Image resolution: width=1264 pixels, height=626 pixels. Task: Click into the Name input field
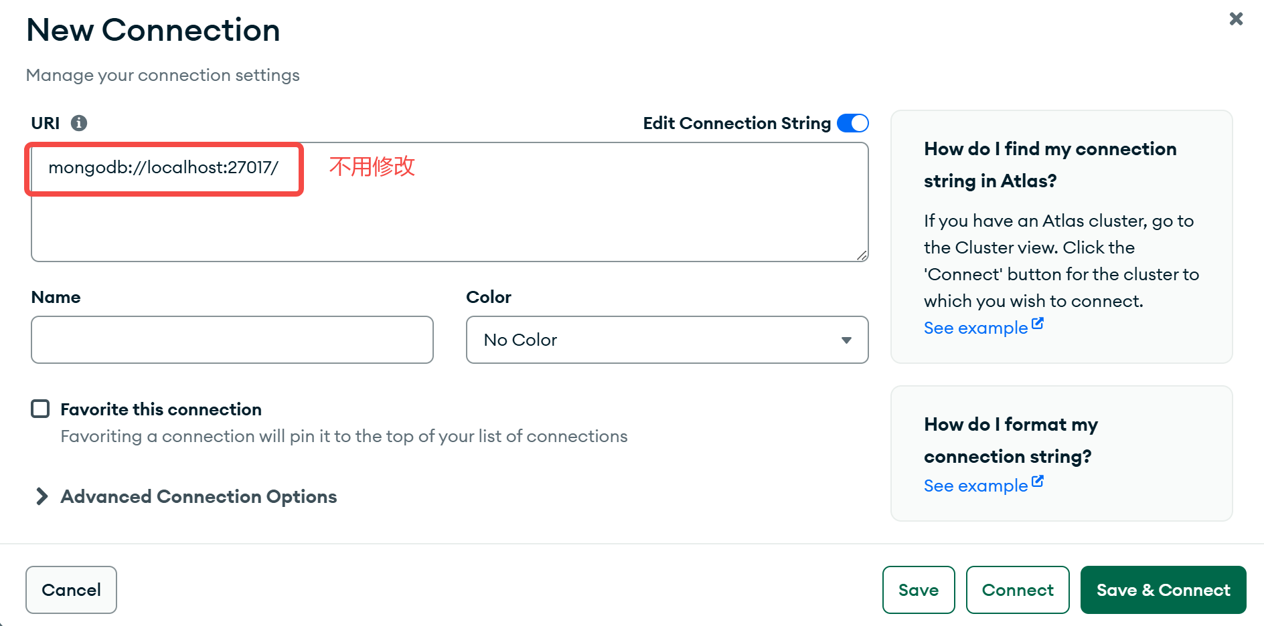pyautogui.click(x=232, y=340)
